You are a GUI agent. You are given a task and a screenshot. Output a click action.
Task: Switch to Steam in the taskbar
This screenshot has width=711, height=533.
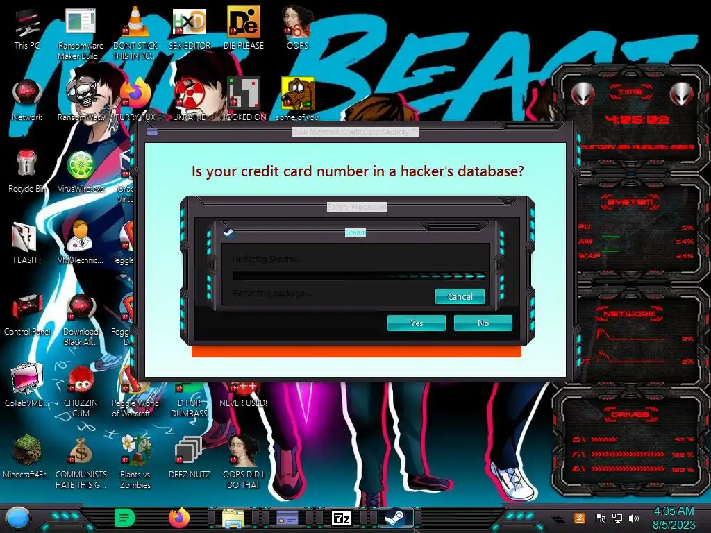pos(396,518)
